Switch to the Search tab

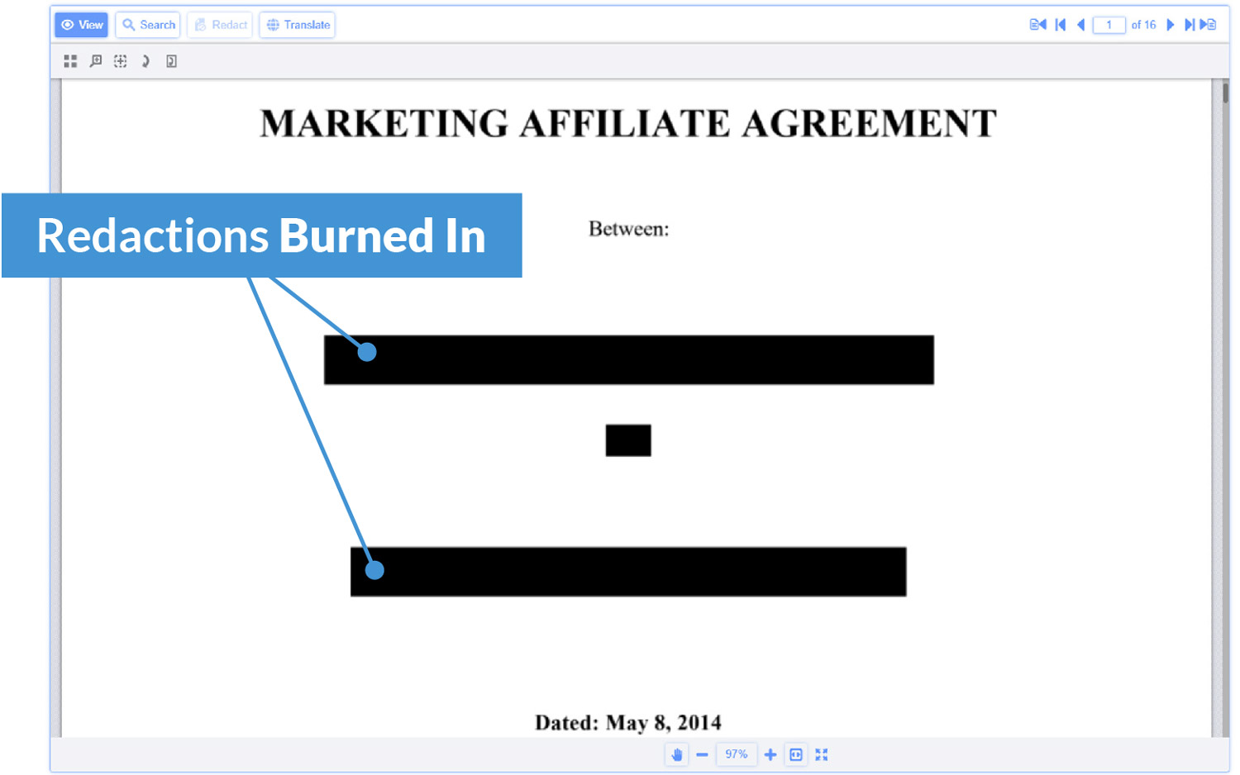coord(147,25)
